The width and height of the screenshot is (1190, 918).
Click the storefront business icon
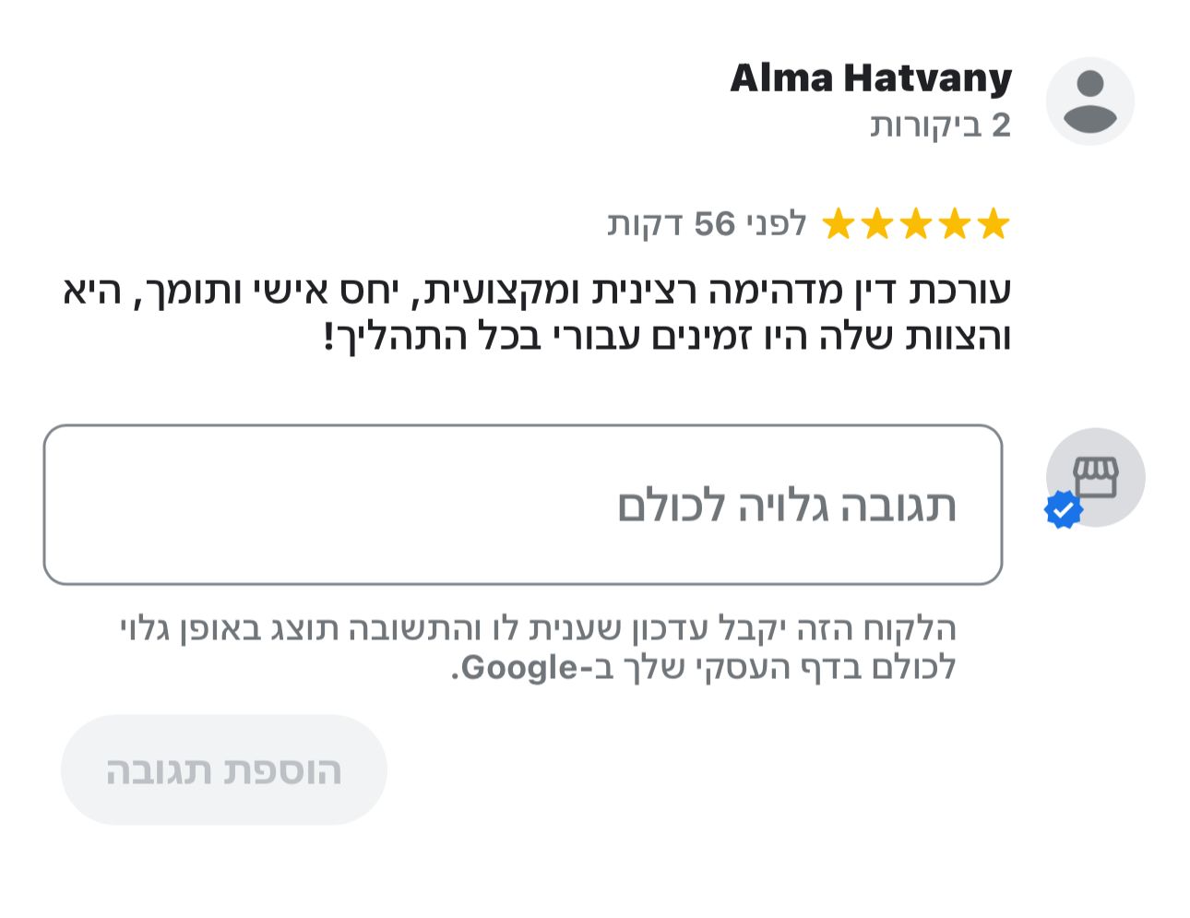[x=1096, y=476]
